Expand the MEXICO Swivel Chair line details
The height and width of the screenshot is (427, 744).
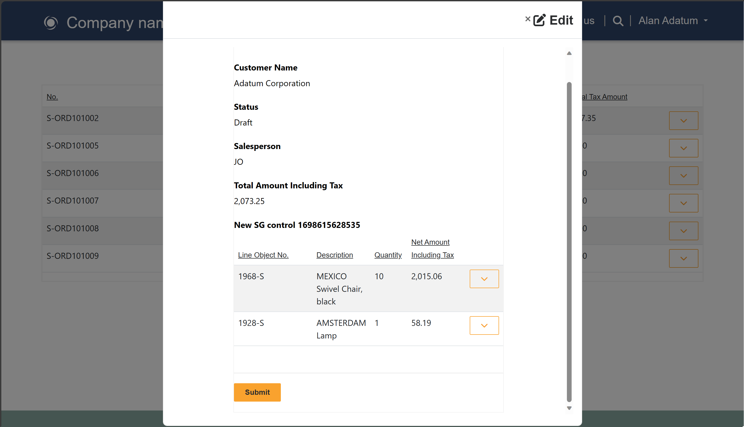click(484, 279)
